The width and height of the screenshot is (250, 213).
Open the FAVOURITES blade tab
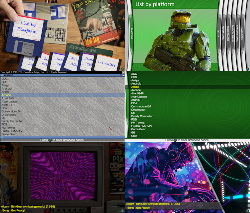click(242, 34)
